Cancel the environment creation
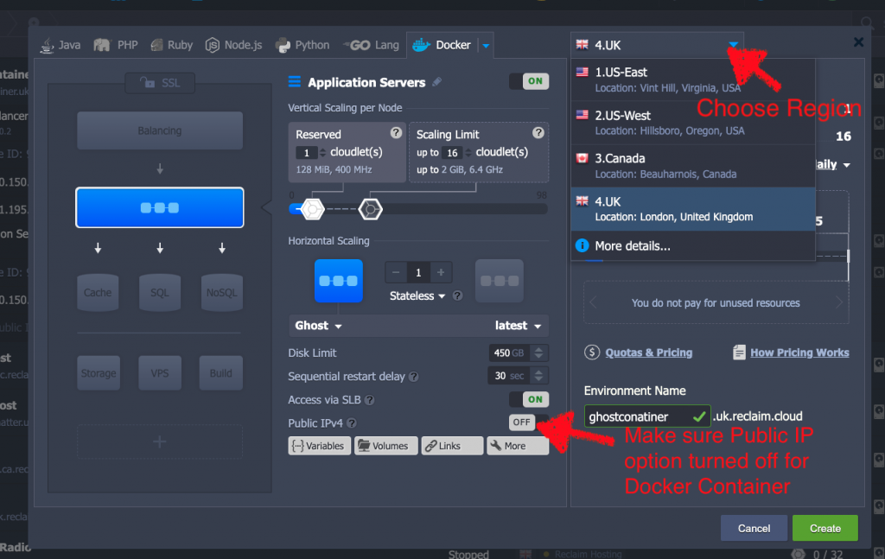Image resolution: width=885 pixels, height=559 pixels. (754, 528)
